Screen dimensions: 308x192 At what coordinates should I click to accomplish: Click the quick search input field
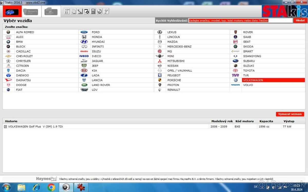point(240,20)
